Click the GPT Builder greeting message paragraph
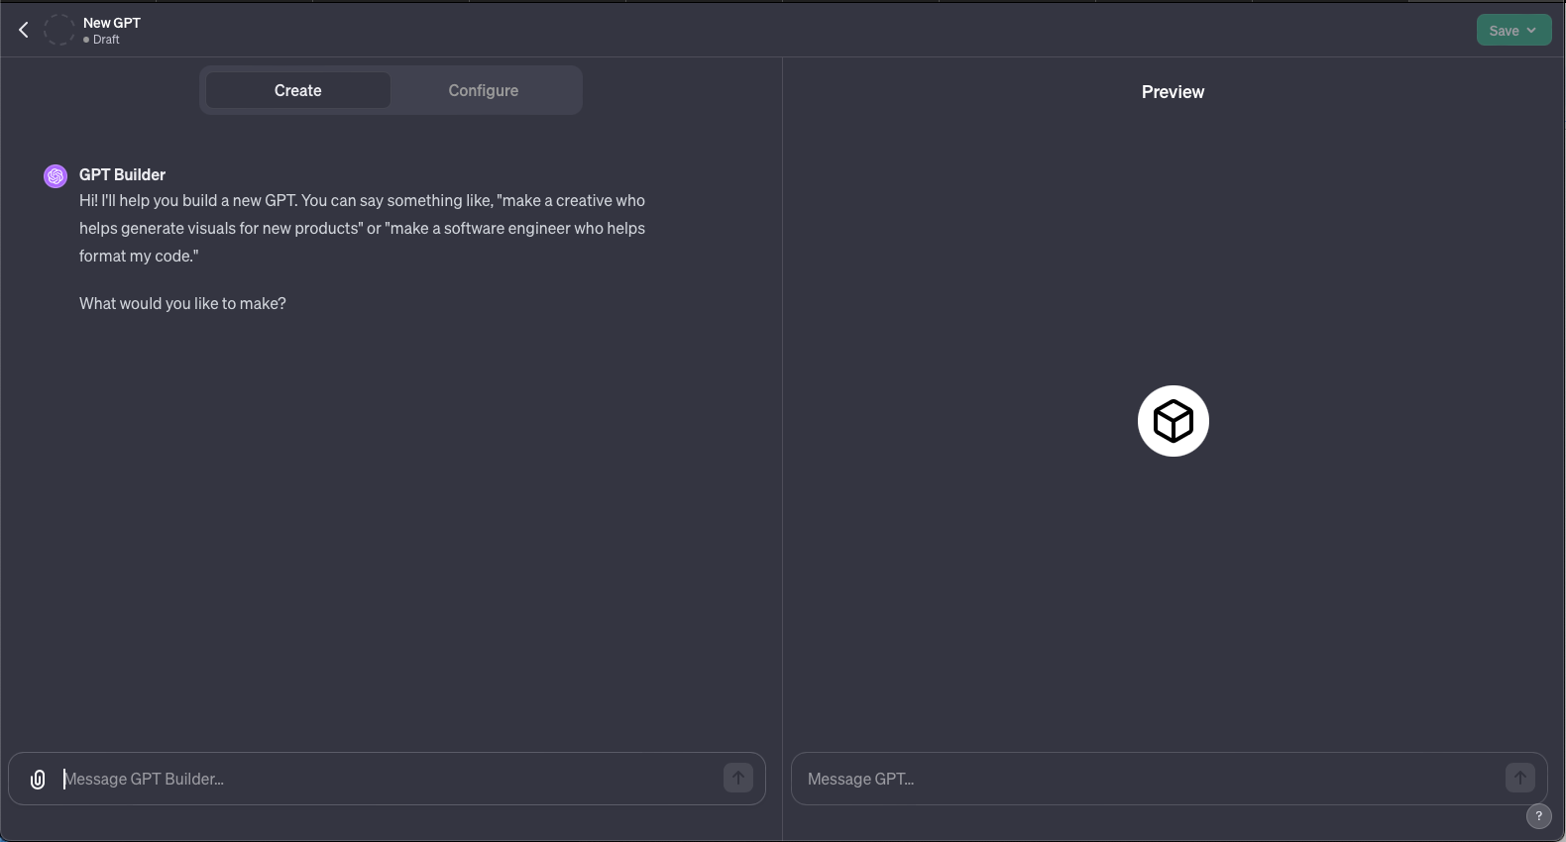The image size is (1566, 842). pos(362,228)
